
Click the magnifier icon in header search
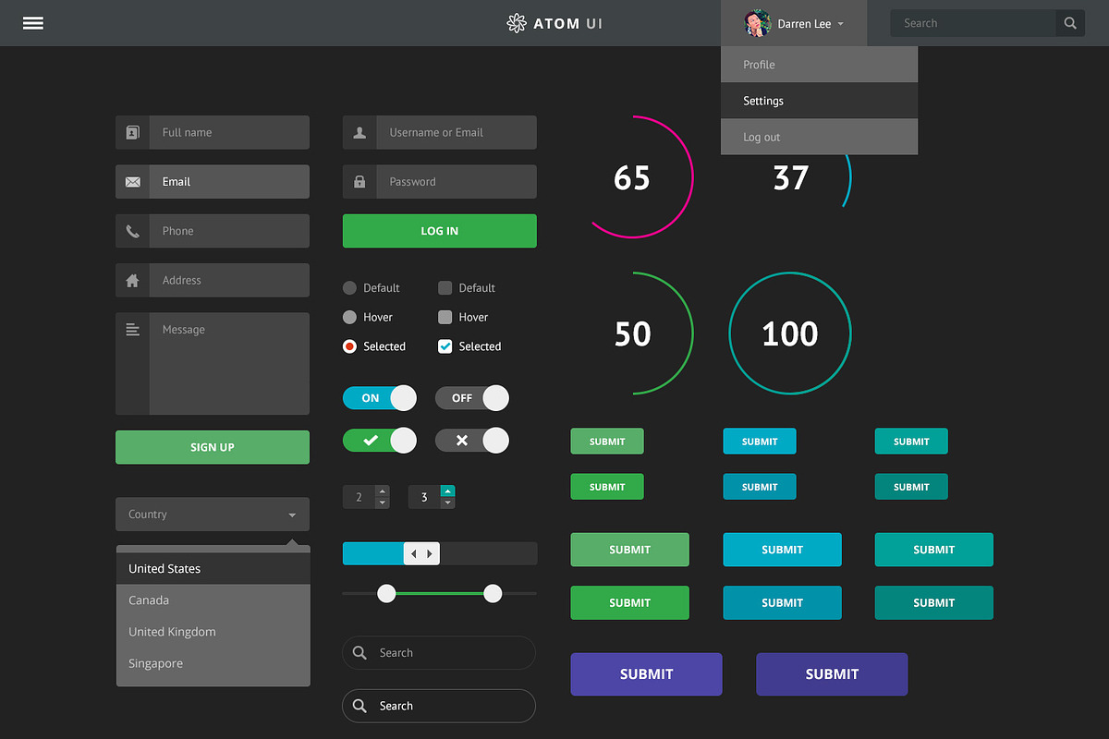[1070, 23]
